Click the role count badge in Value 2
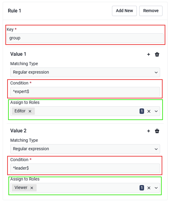This screenshot has height=202, width=171. (x=142, y=188)
